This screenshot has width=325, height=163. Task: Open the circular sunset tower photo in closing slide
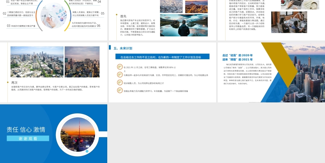78,135
